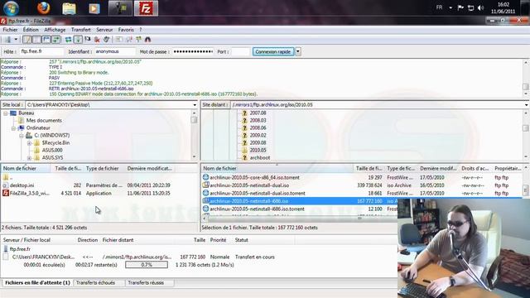Click the Port field
Screen dimensions: 530x298
[240, 51]
